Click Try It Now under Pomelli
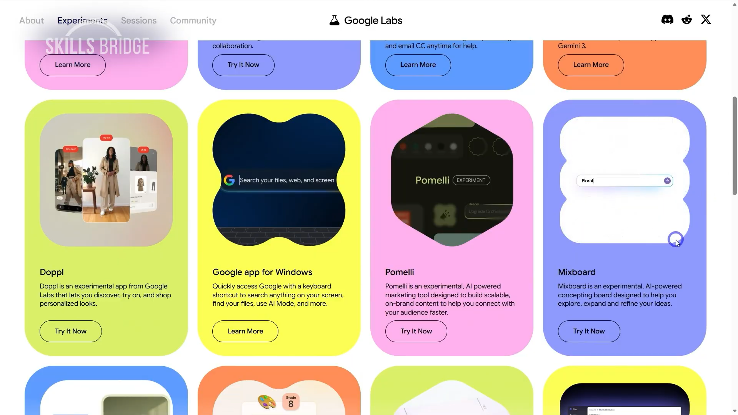This screenshot has height=415, width=738. pyautogui.click(x=416, y=331)
